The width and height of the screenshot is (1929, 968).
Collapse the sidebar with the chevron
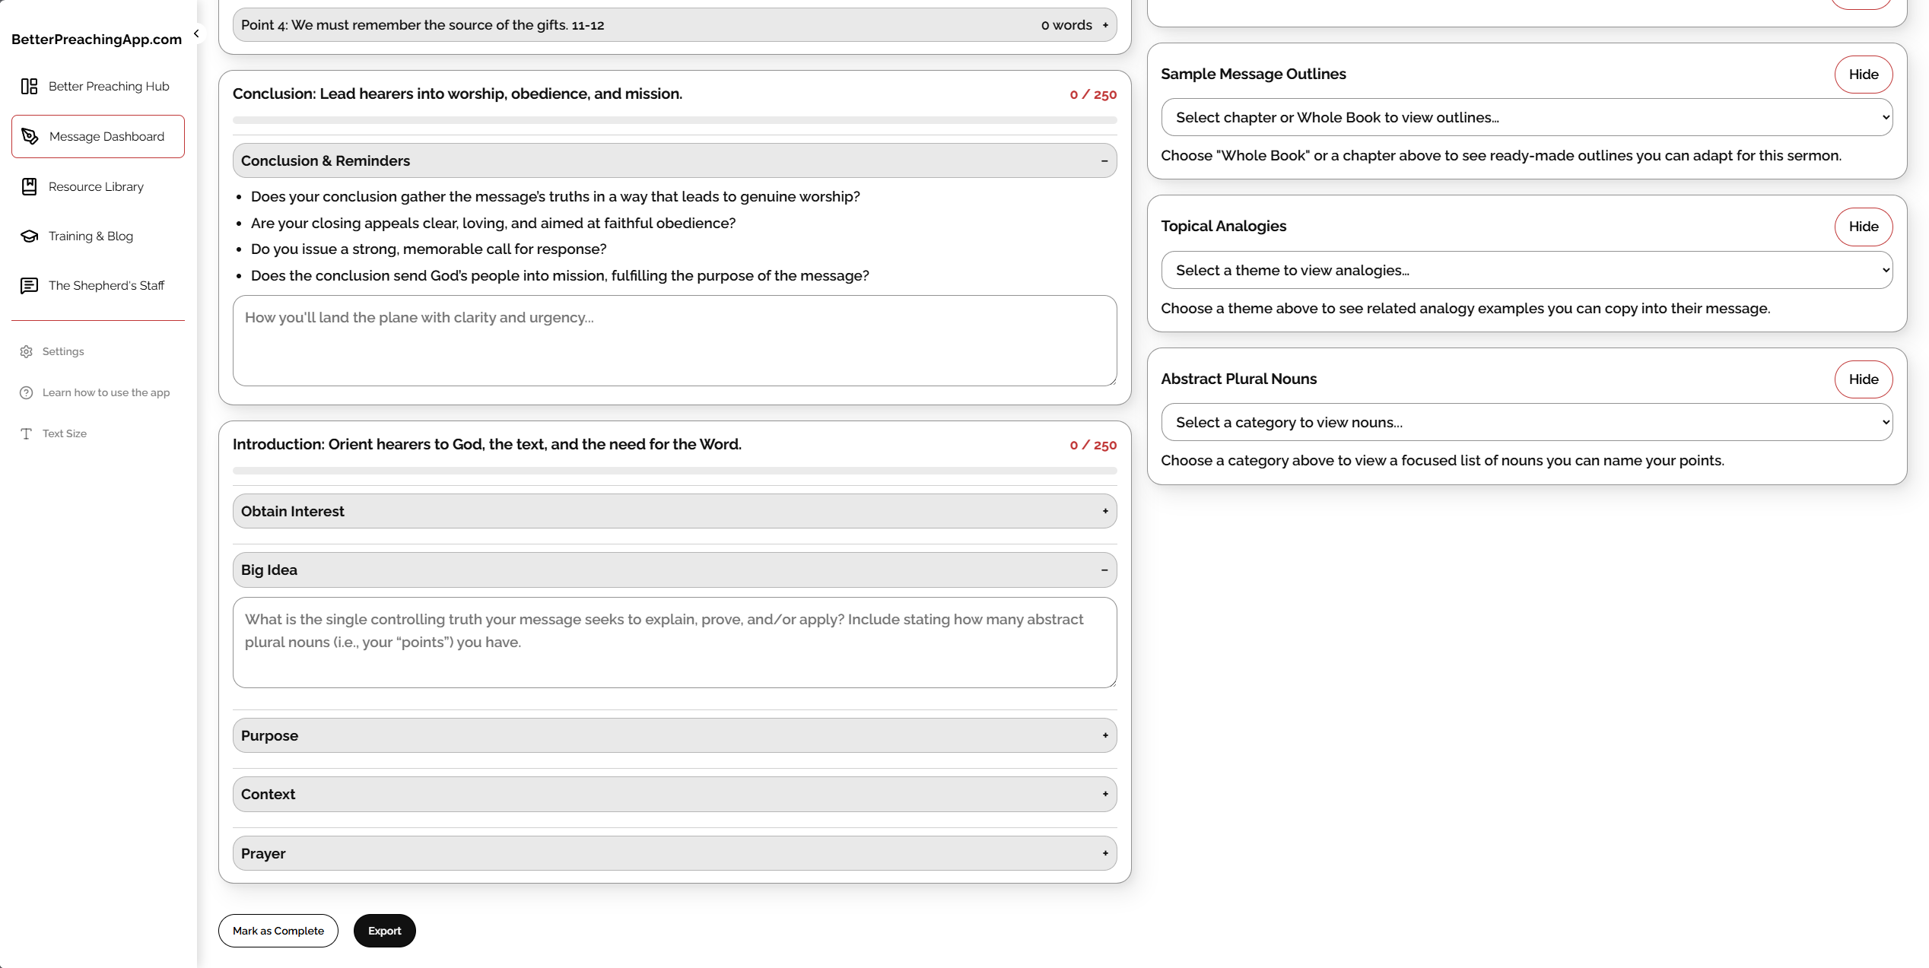tap(195, 33)
